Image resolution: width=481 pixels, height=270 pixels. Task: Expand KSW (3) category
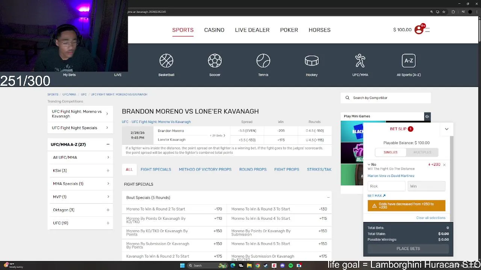(108, 171)
